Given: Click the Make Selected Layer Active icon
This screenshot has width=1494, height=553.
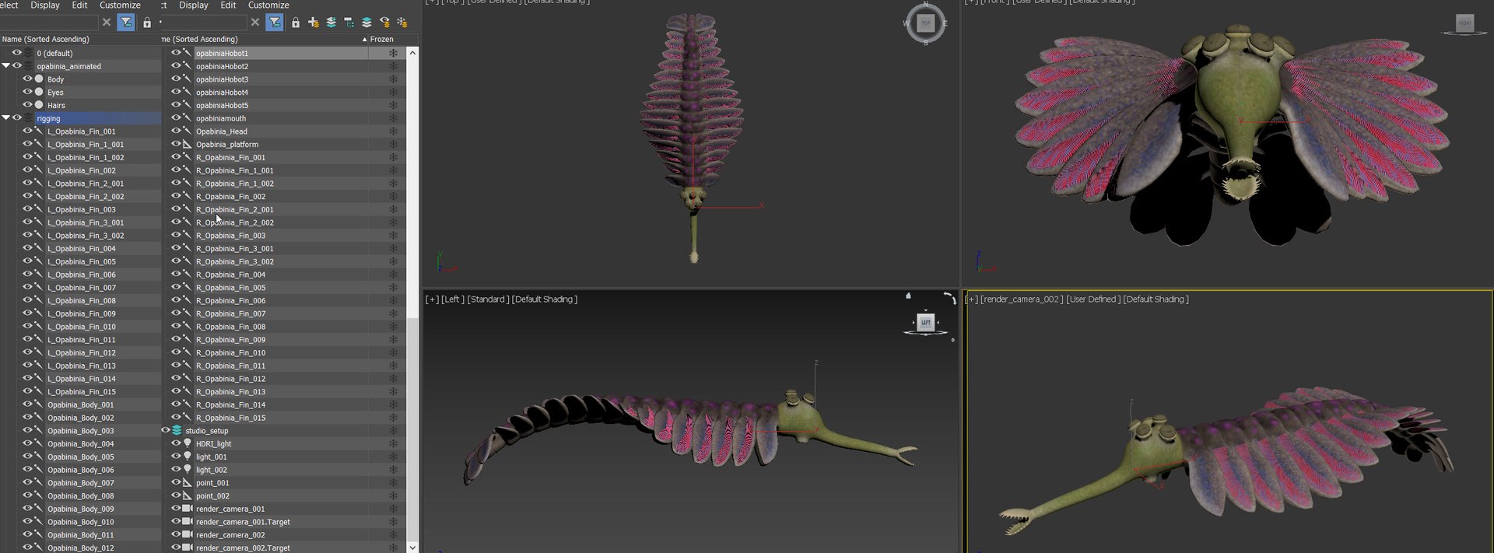Looking at the screenshot, I should (x=366, y=23).
